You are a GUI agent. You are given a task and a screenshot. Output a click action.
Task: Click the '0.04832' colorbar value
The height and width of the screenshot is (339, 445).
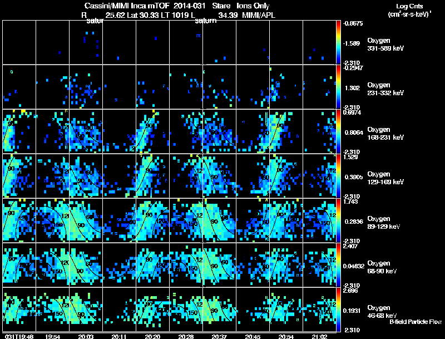(354, 266)
